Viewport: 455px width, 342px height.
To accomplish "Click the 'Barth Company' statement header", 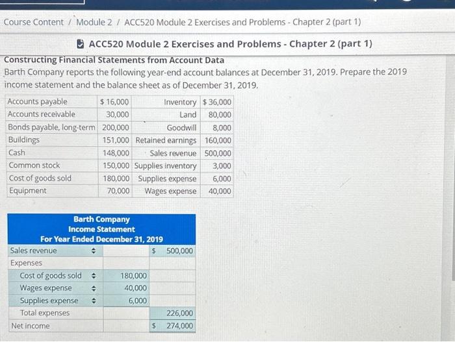I will [x=101, y=219].
